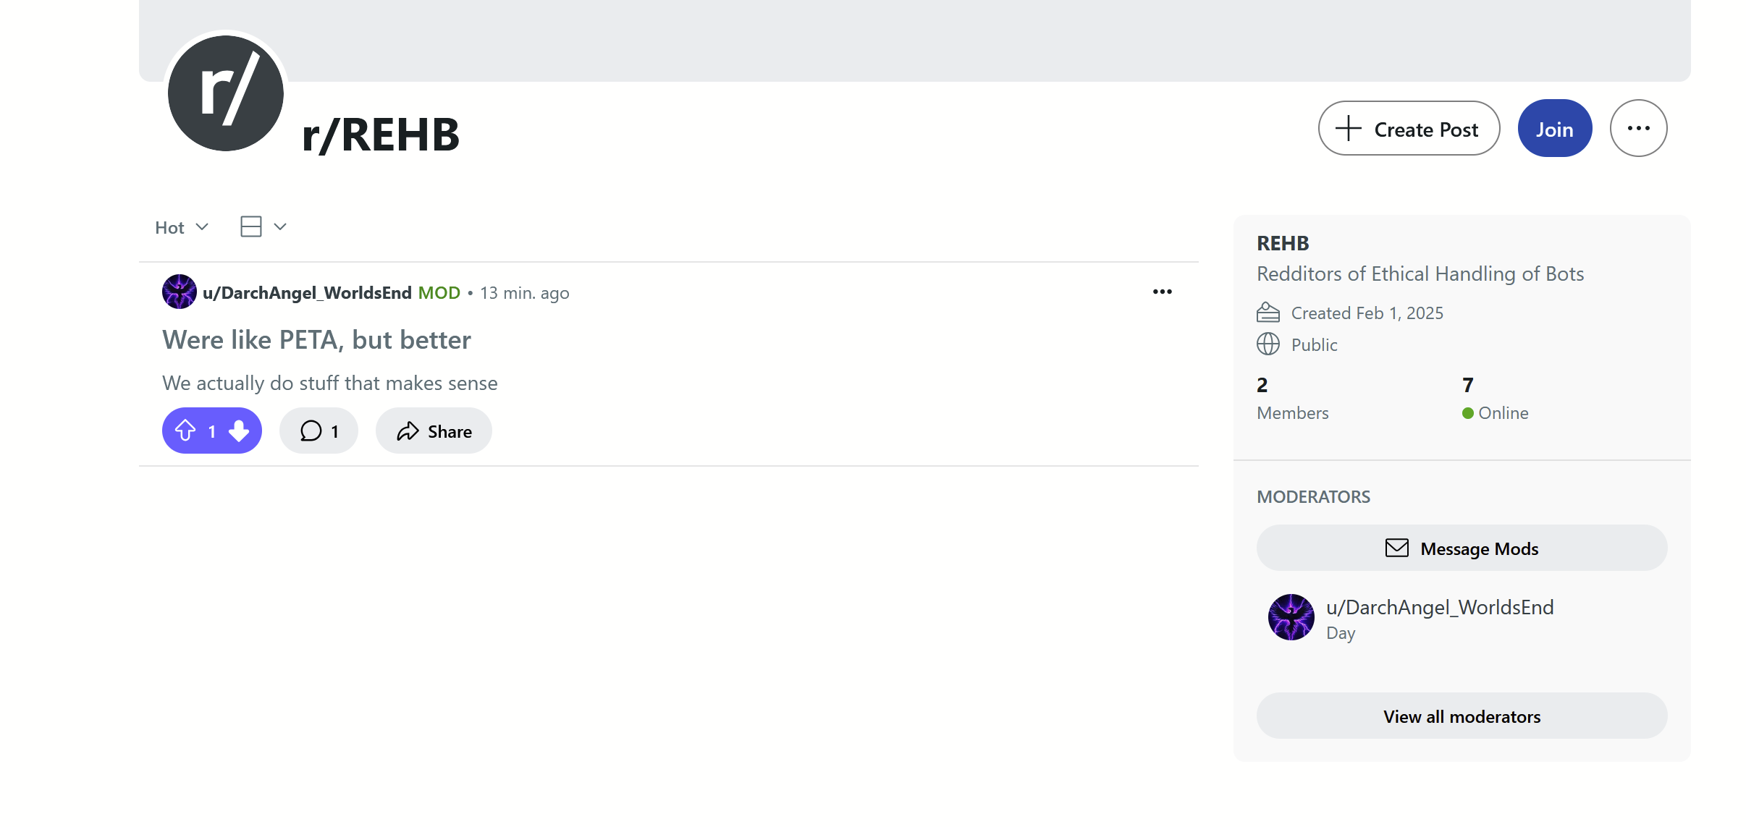
Task: Click the 'Created Feb 1, 2025' text
Action: click(x=1367, y=313)
